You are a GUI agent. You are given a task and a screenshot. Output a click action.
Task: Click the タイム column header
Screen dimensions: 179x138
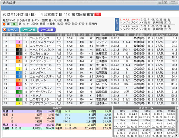(x=115, y=35)
